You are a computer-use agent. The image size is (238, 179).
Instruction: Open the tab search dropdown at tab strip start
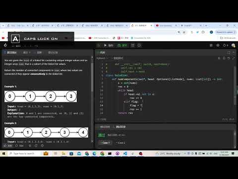click(3, 25)
